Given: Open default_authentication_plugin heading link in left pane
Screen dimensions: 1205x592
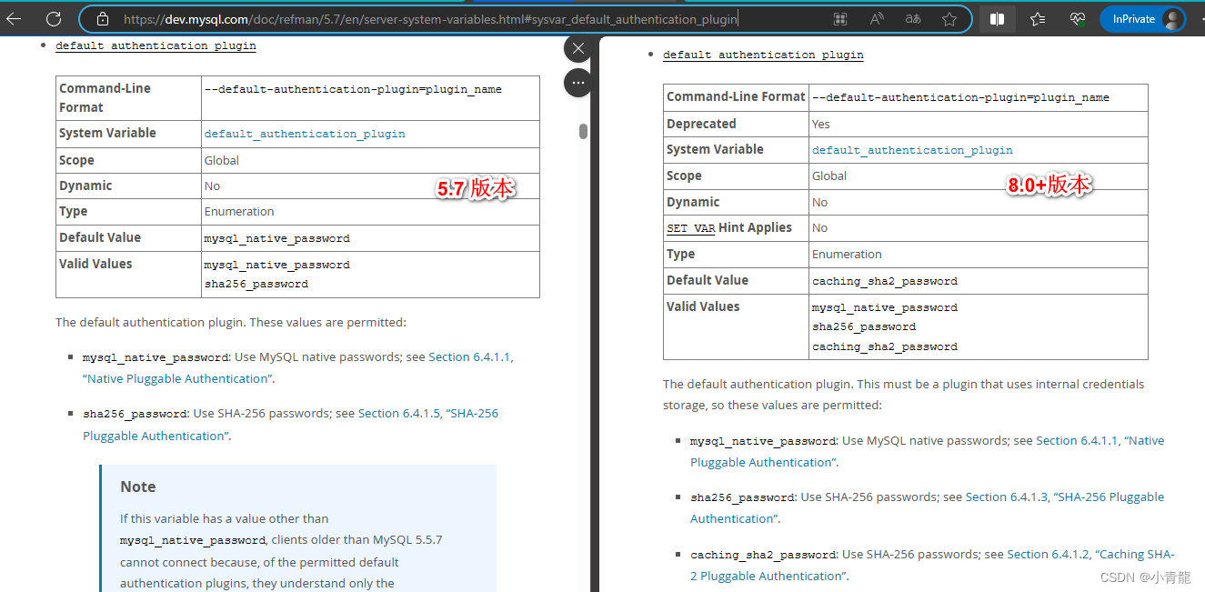Looking at the screenshot, I should pos(156,45).
